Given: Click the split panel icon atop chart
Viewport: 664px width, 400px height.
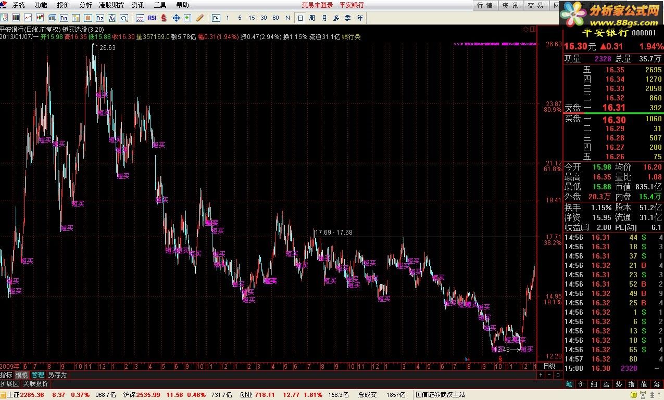Looking at the screenshot, I should [x=533, y=29].
